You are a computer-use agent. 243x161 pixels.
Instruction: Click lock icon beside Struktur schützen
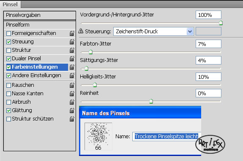[72, 119]
